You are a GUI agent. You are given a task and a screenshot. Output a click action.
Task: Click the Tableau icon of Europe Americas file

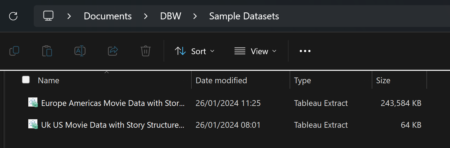[x=33, y=103]
